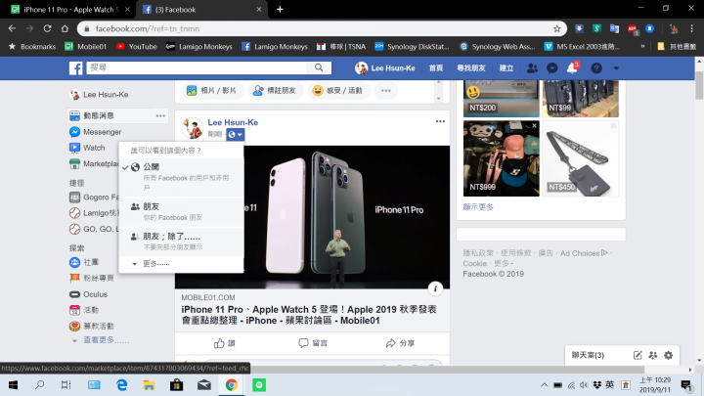Image resolution: width=704 pixels, height=396 pixels.
Task: Open Microsoft Edge from taskbar
Action: point(121,385)
